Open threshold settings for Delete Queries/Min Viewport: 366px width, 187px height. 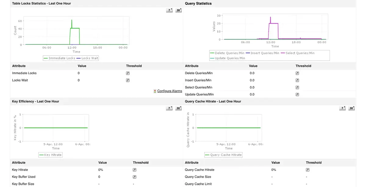(297, 73)
